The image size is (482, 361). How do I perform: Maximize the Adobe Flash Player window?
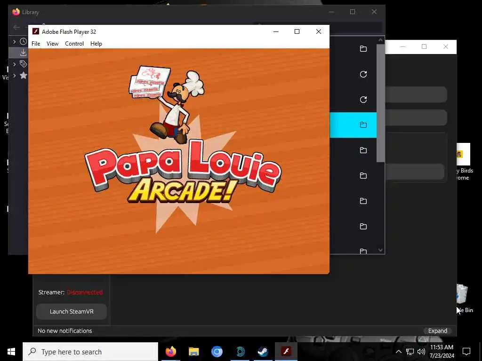(x=297, y=31)
